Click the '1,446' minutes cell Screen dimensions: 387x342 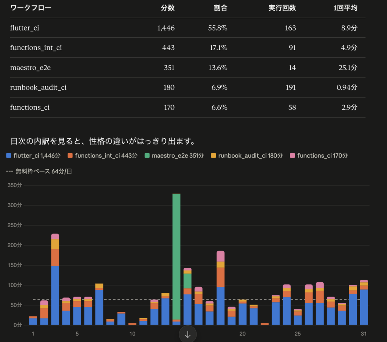(x=166, y=28)
